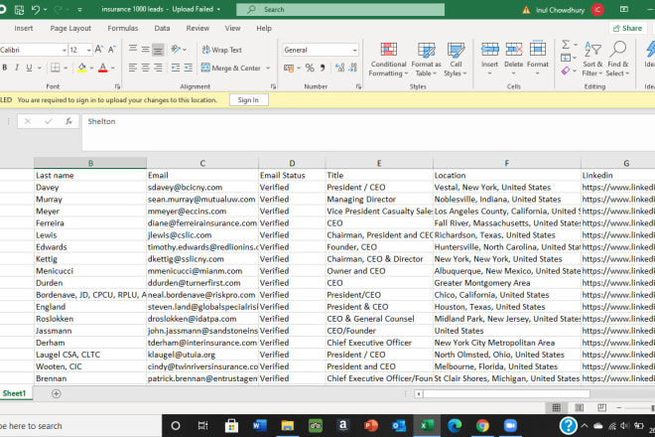This screenshot has height=437, width=655.
Task: Click the Fill down icon
Action: (x=566, y=58)
